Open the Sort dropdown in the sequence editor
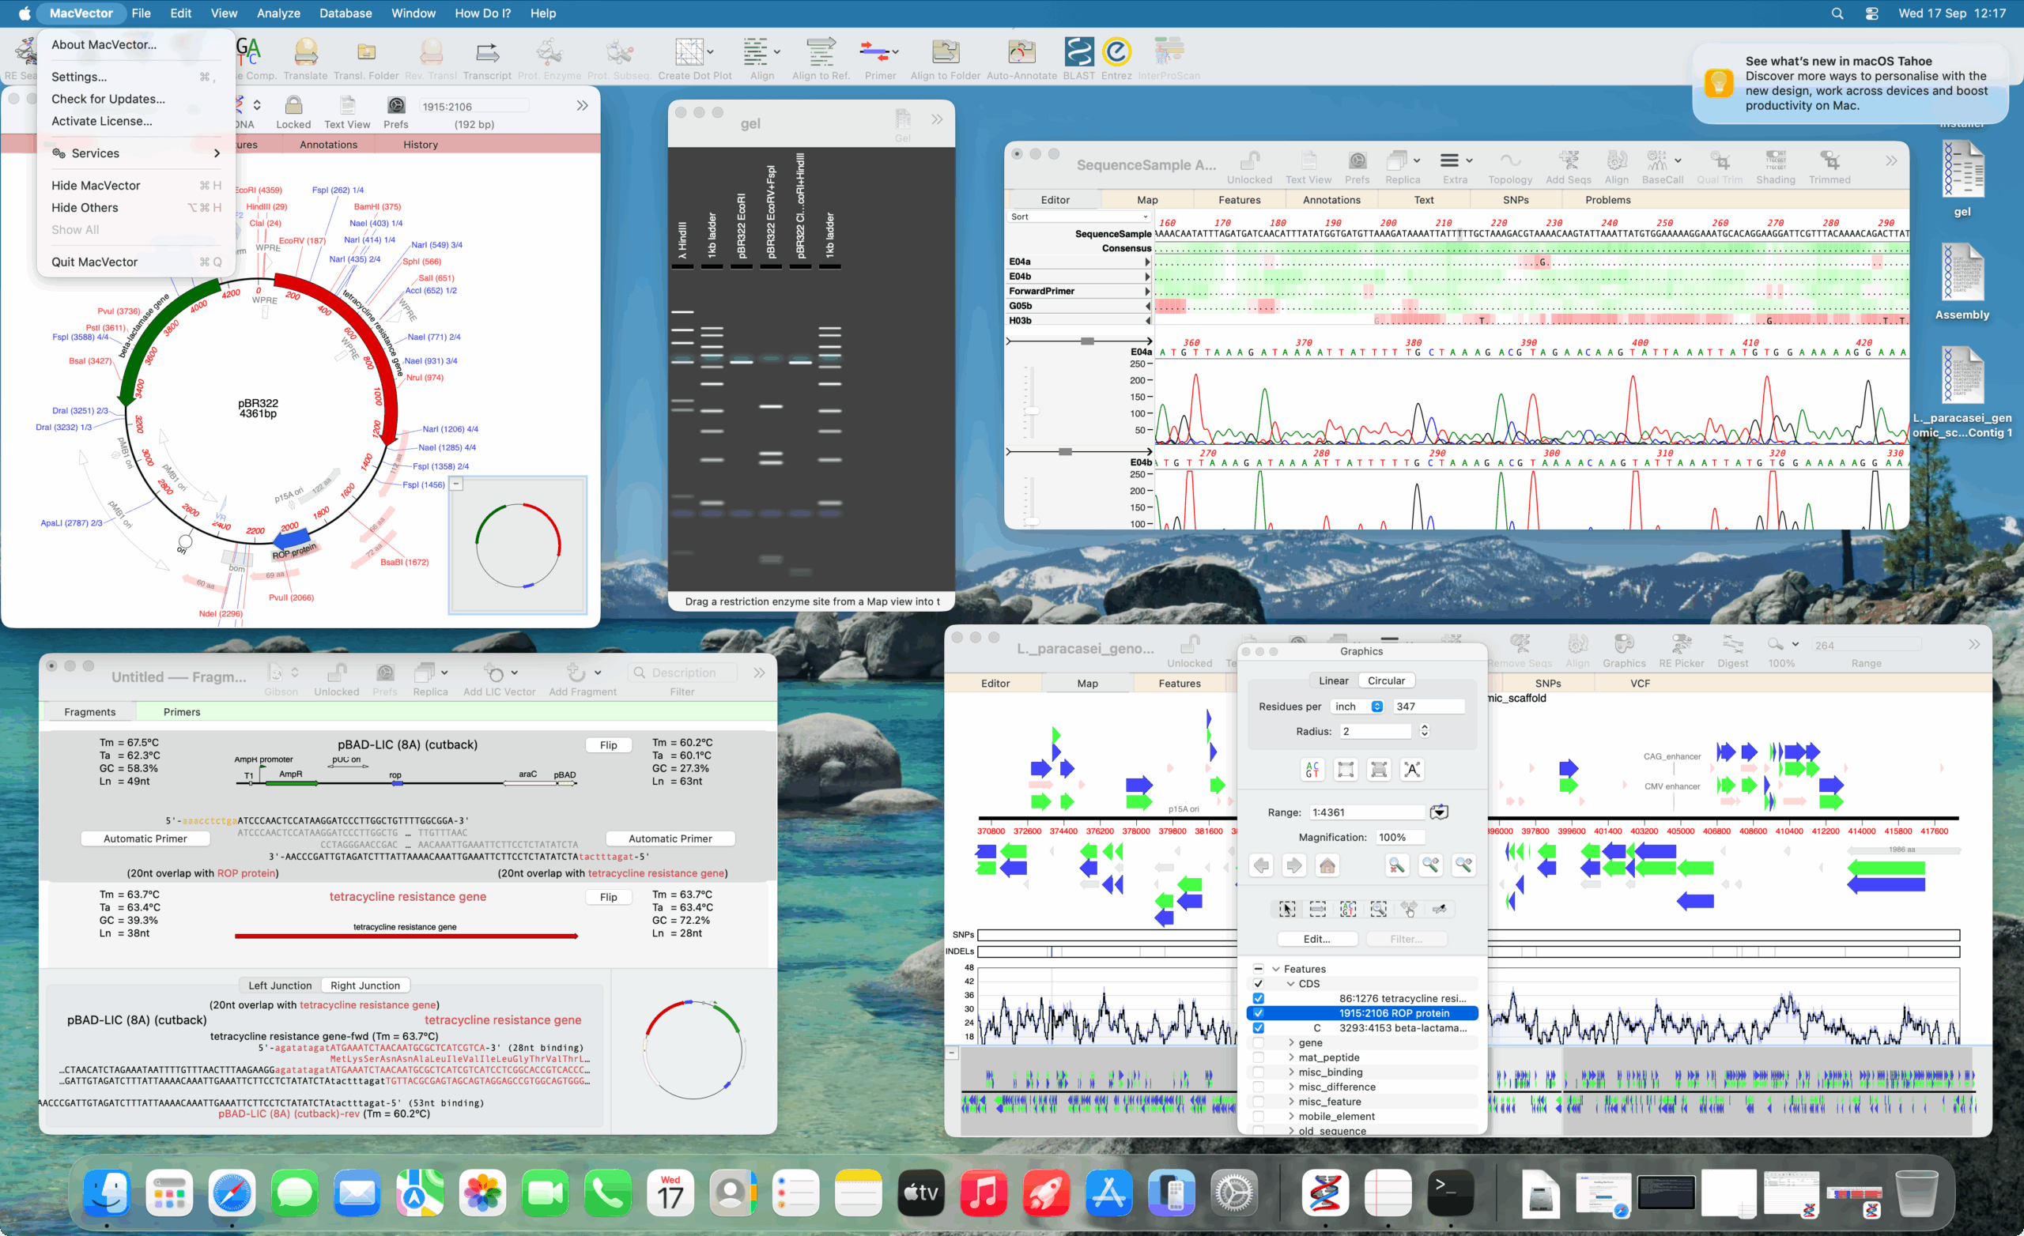Viewport: 2024px width, 1236px height. click(x=1078, y=216)
